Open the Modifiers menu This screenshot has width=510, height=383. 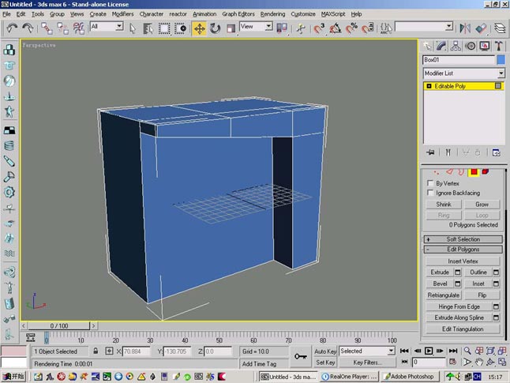click(x=122, y=14)
